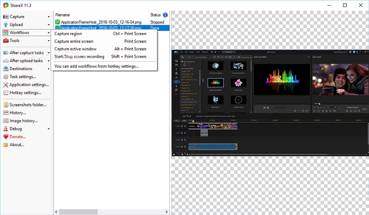Click the Hotkey settings keyboard icon
The image size is (369, 215).
pos(5,93)
